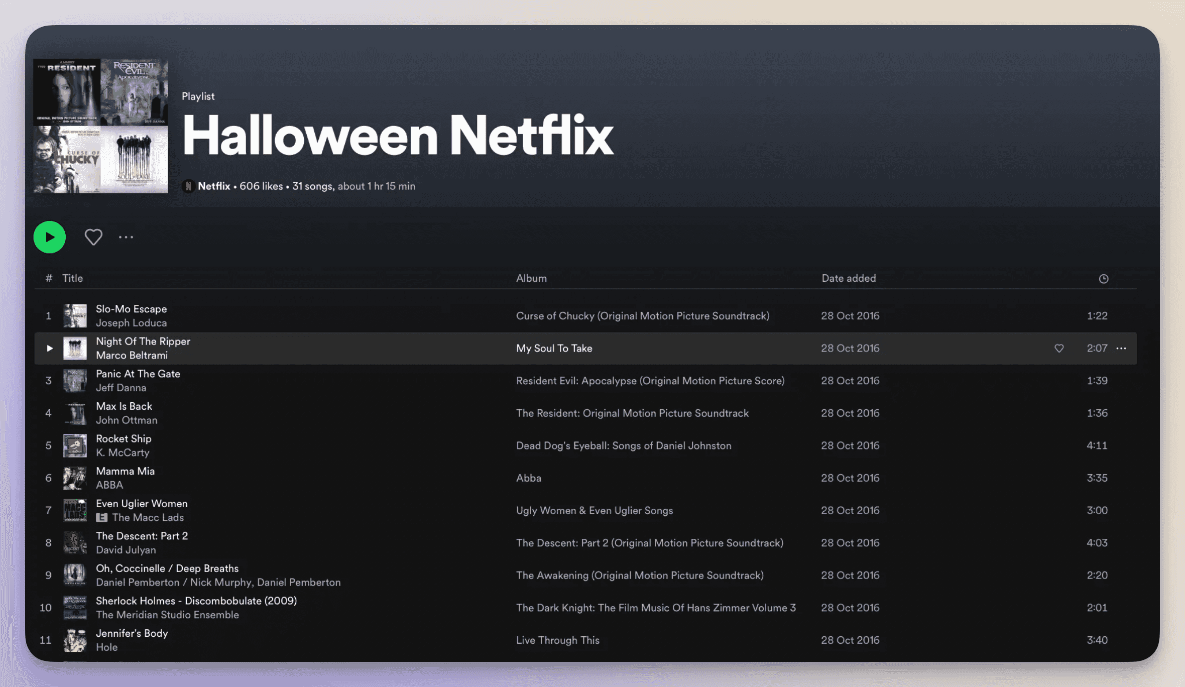Open The Awakening soundtrack album link
1185x687 pixels.
tap(640, 575)
